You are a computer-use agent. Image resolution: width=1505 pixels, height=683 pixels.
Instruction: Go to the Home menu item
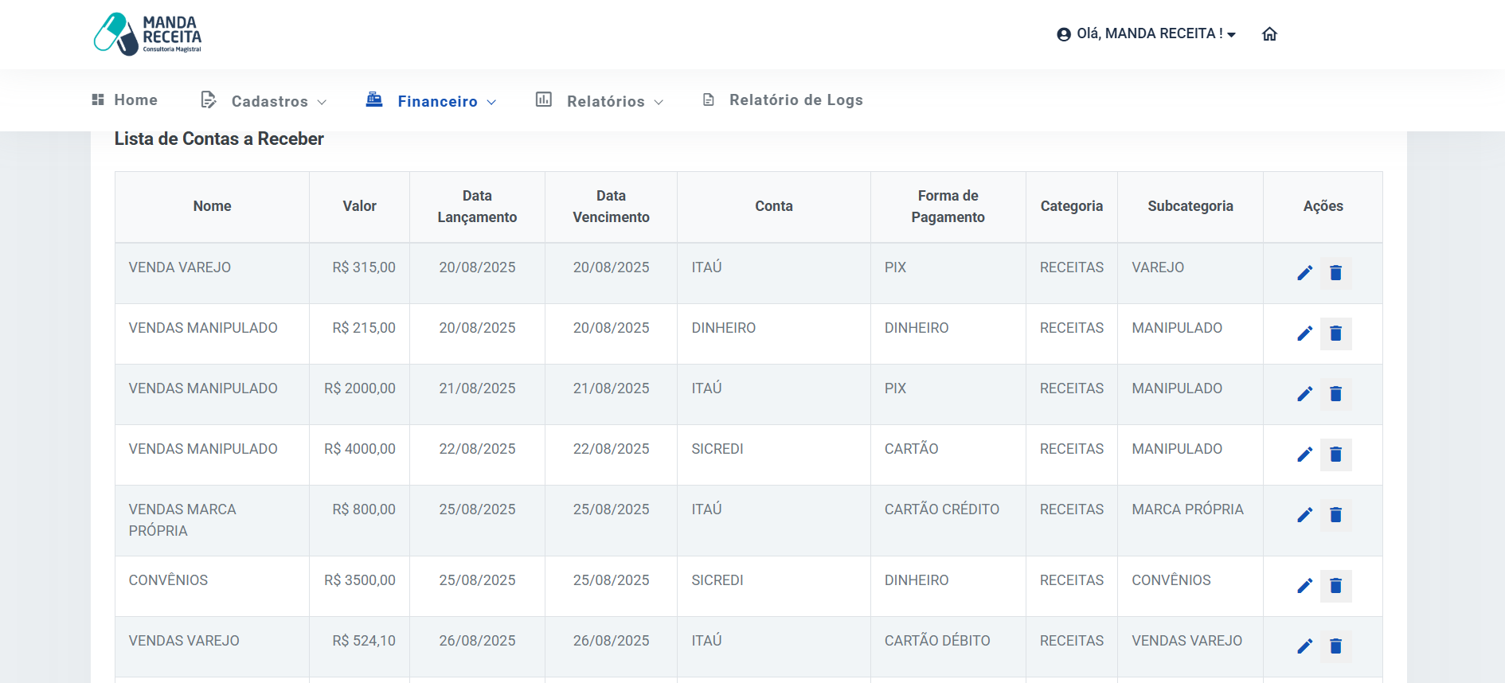125,100
